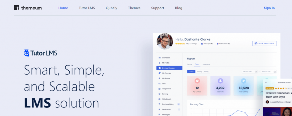This screenshot has width=292, height=116.
Task: Click the My Courses card showing 12
Action: coord(197,86)
